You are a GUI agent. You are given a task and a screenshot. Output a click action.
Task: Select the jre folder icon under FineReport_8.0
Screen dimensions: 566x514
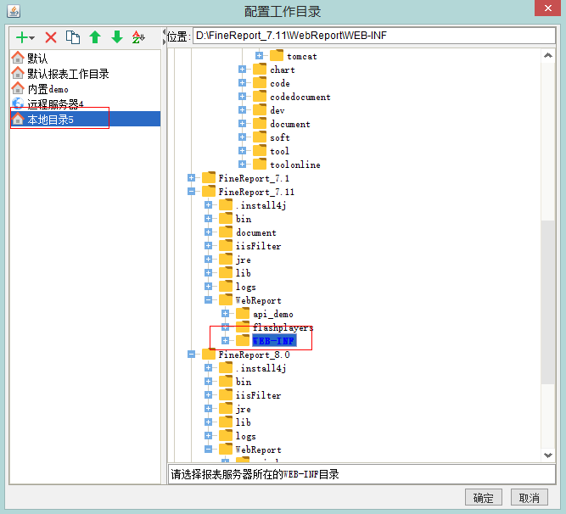coord(226,408)
